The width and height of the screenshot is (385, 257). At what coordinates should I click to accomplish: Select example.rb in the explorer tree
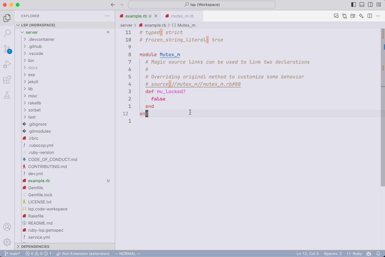65,181
